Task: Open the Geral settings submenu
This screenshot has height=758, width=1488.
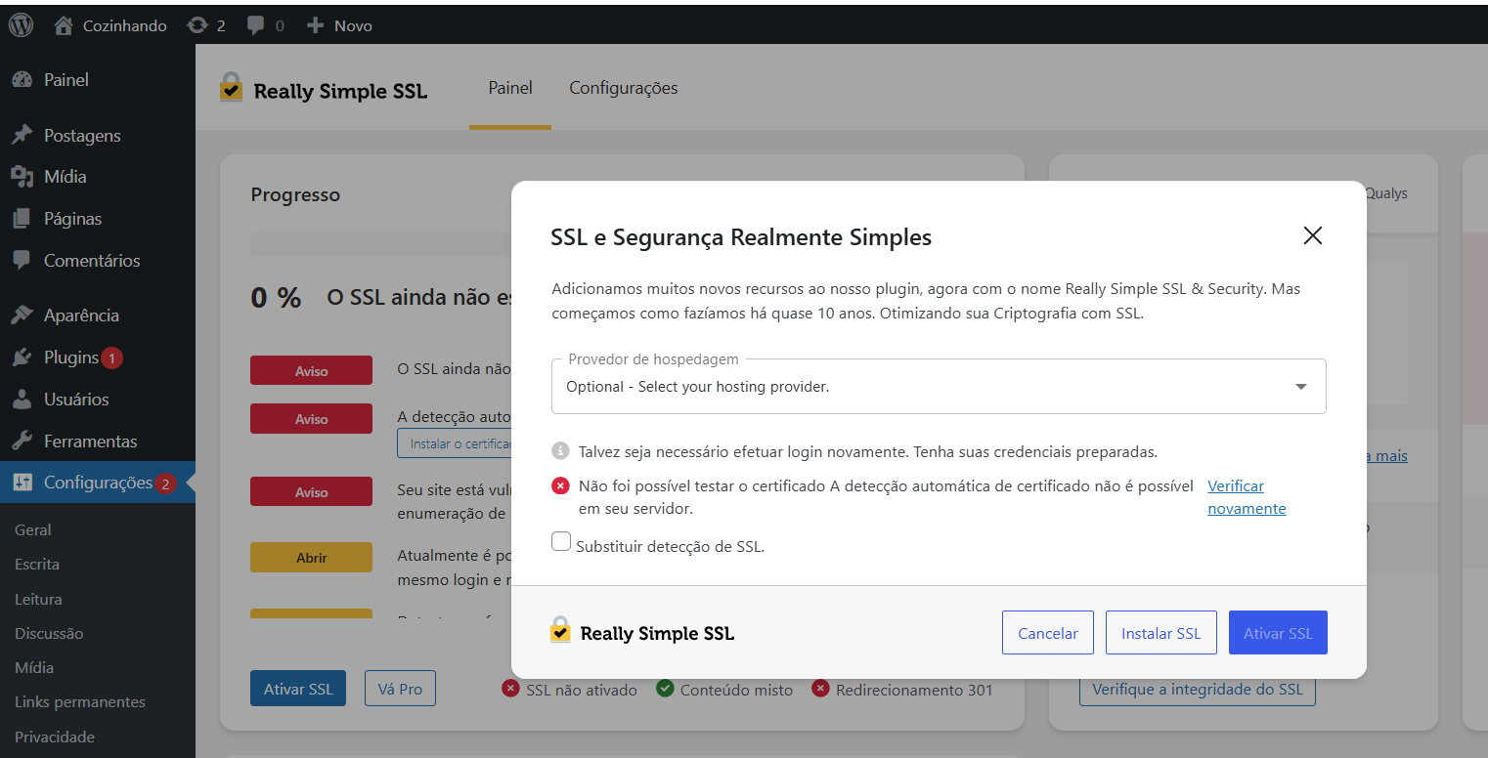Action: click(33, 529)
